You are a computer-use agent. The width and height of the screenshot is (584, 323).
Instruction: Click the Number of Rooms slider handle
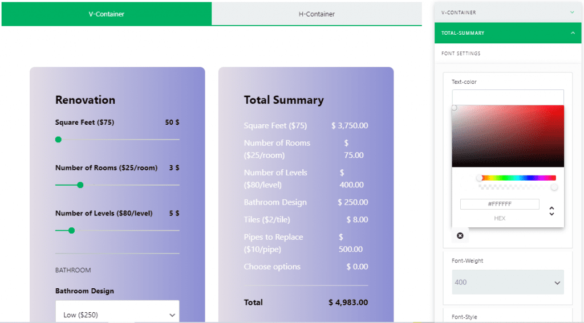80,185
